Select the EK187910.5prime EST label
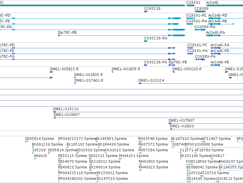243x183 pixels. coord(186,139)
